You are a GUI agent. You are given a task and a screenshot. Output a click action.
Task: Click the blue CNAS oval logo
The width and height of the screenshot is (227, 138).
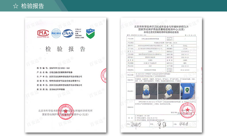[68, 33]
